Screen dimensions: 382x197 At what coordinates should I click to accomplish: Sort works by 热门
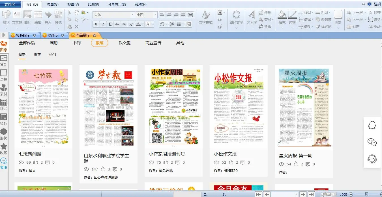click(x=52, y=55)
